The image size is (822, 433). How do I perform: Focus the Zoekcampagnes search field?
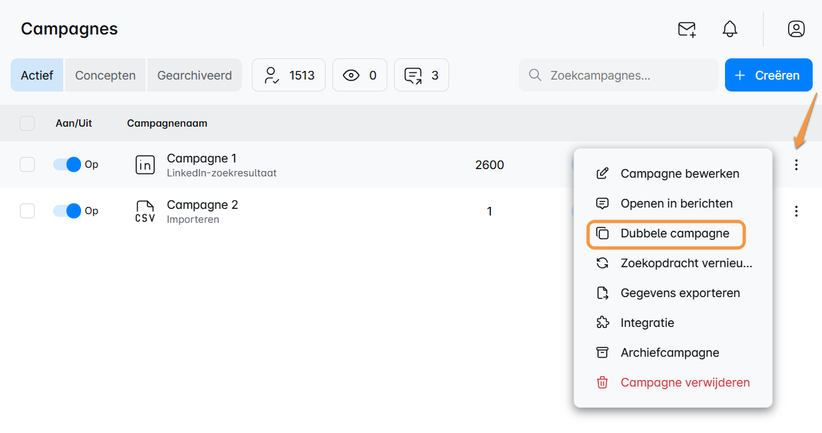point(625,75)
